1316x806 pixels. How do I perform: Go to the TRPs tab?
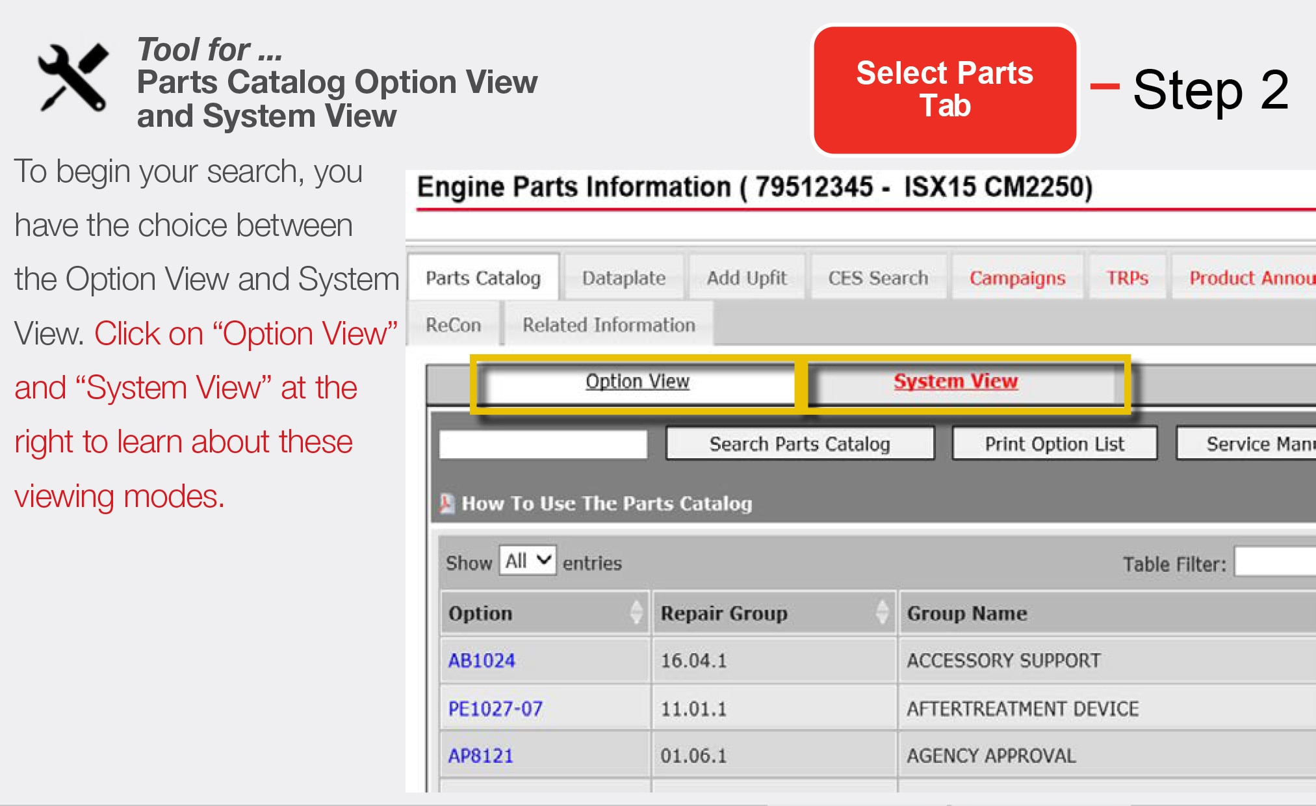1127,278
